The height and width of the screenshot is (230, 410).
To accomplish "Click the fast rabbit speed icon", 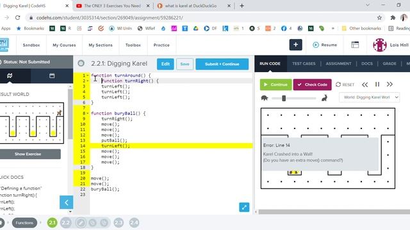I will (x=325, y=98).
